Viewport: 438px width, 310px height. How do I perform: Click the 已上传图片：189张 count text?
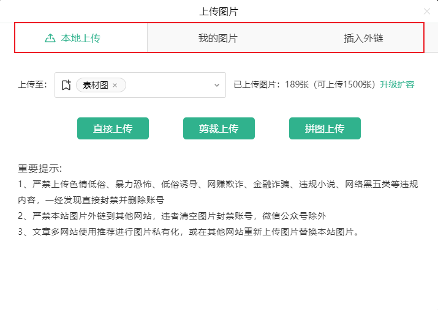271,84
